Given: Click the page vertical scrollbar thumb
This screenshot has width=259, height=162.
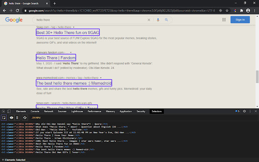Looking at the screenshot, I should (x=257, y=77).
